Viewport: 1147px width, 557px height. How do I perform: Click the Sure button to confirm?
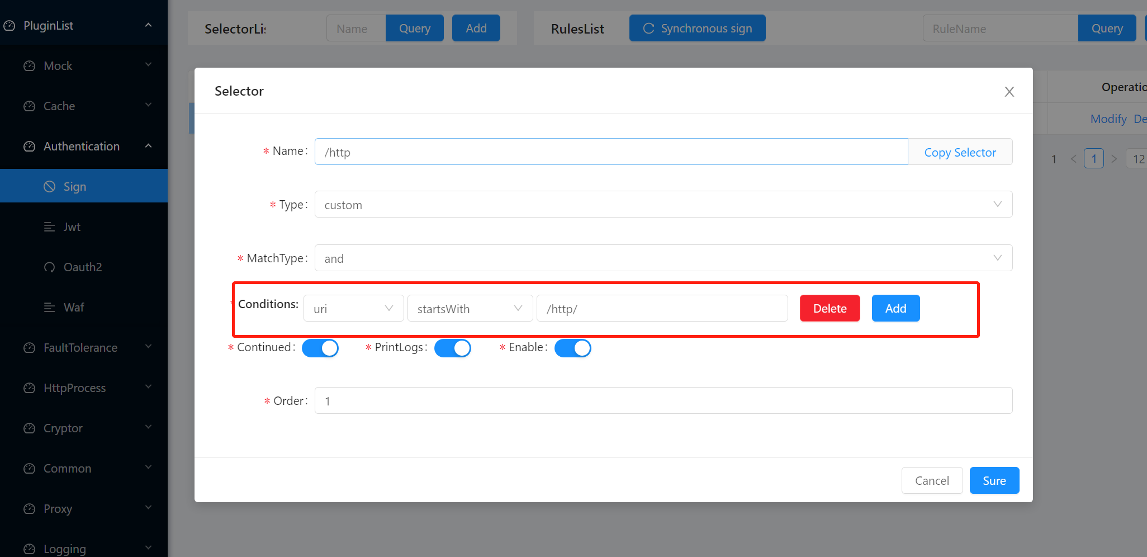tap(994, 481)
